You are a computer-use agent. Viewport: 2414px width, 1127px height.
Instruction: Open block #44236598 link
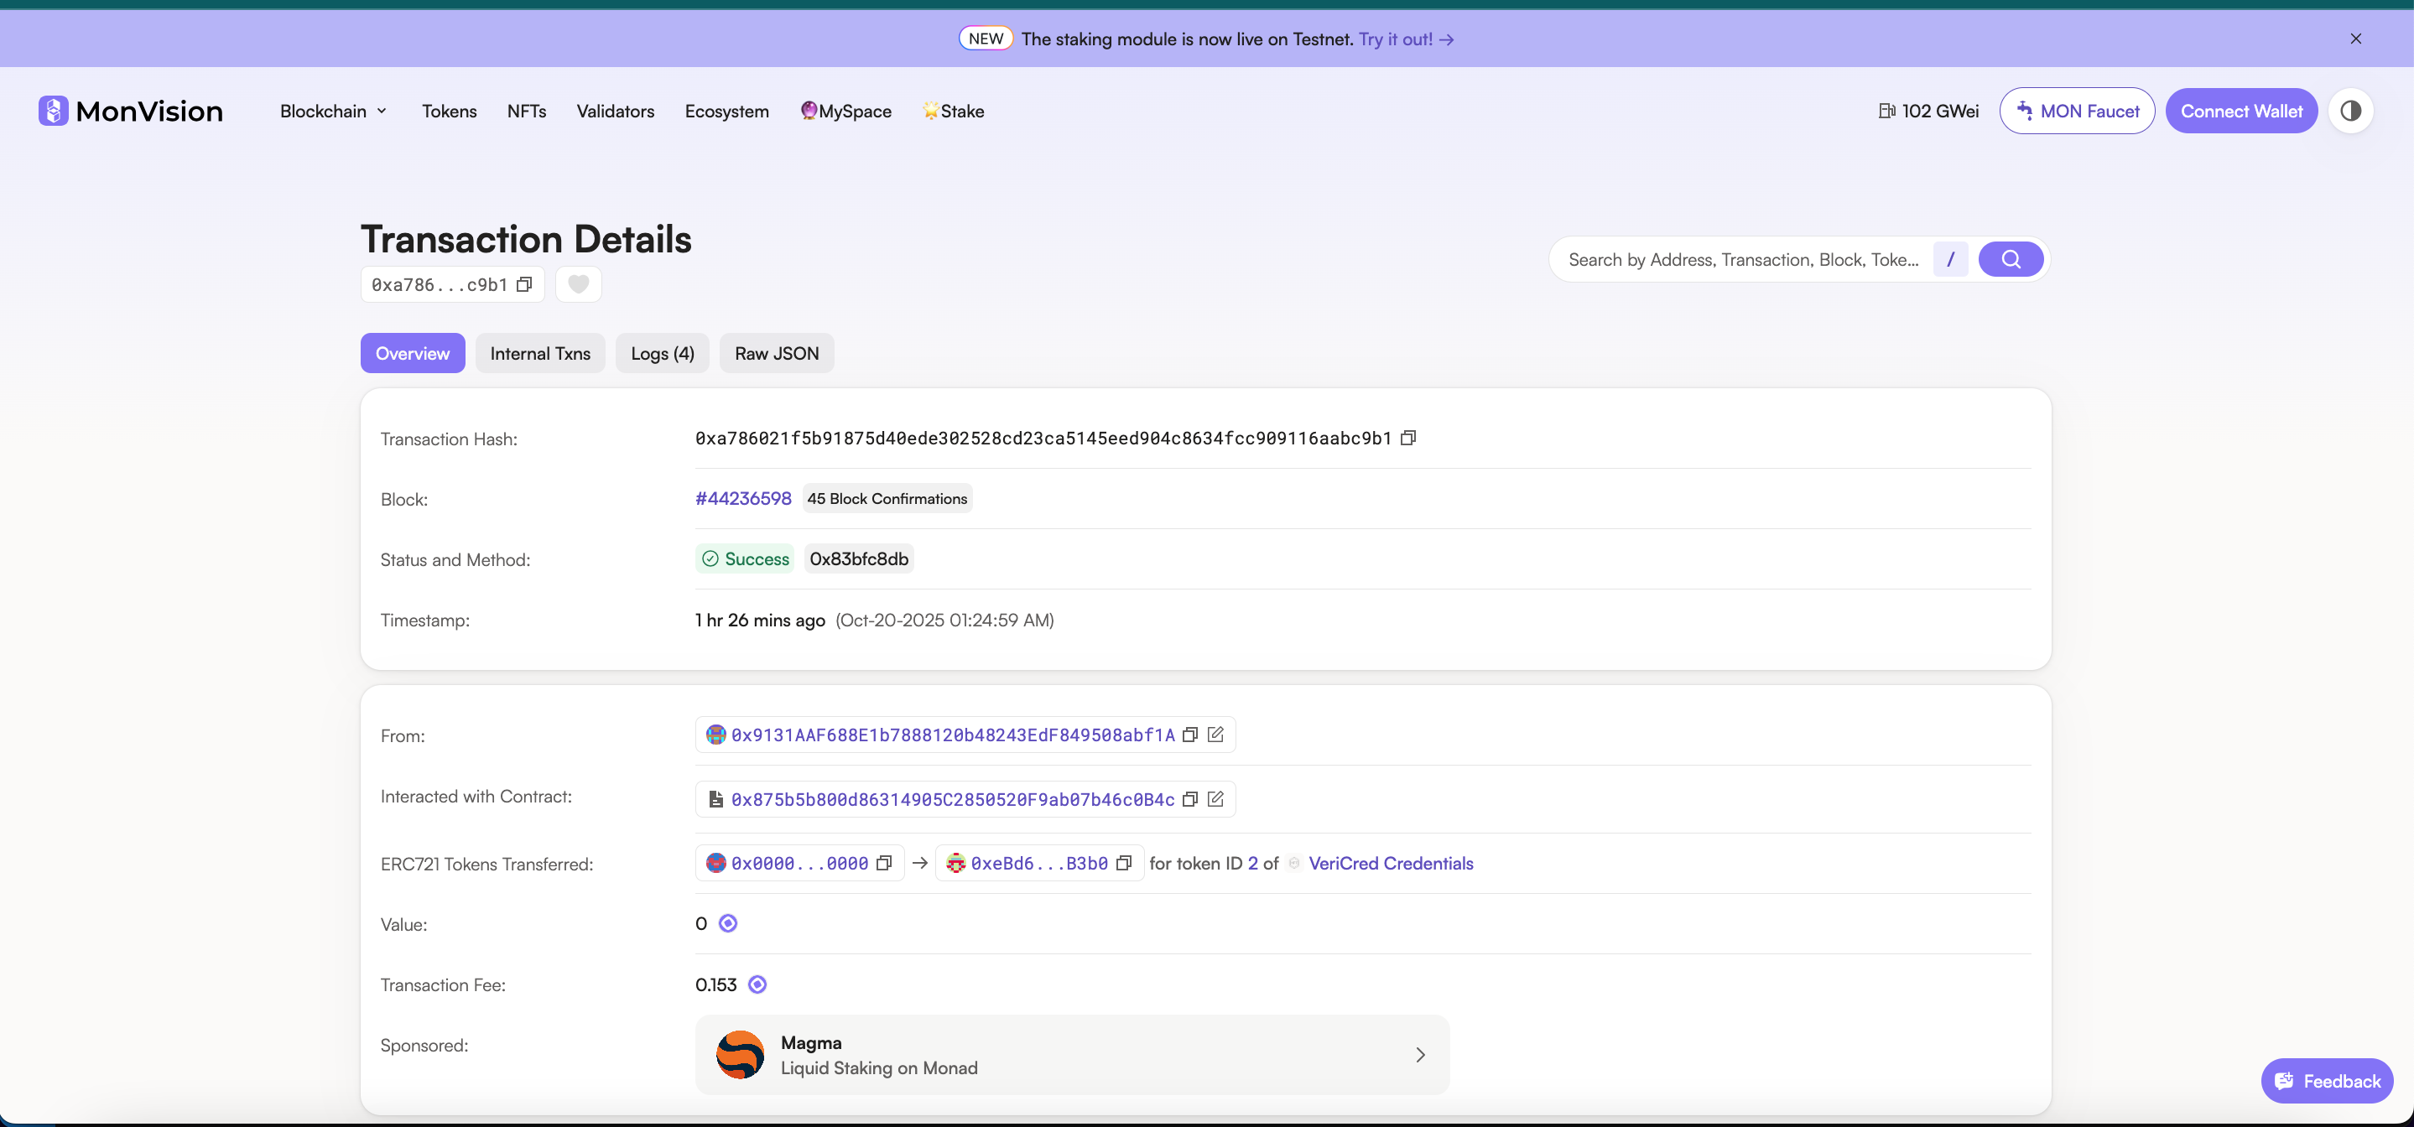coord(743,499)
